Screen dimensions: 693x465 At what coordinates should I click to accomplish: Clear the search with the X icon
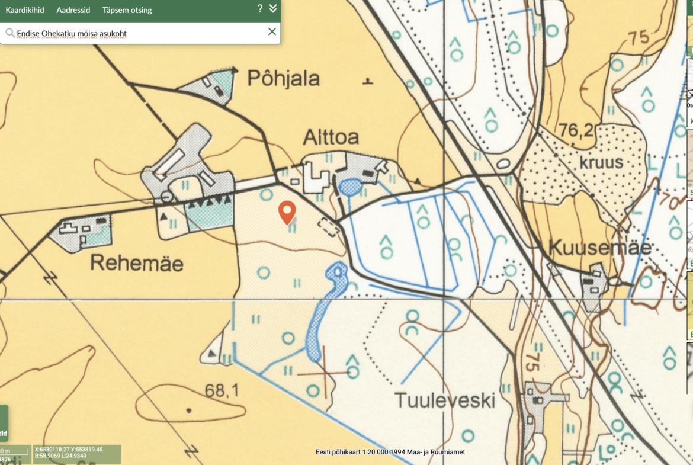(x=272, y=31)
